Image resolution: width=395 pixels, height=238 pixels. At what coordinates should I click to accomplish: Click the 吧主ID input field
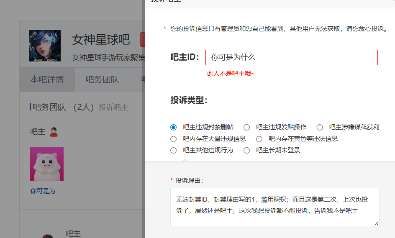[x=291, y=58]
